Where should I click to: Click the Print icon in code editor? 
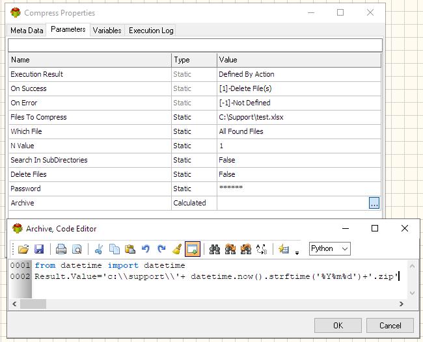click(x=61, y=249)
